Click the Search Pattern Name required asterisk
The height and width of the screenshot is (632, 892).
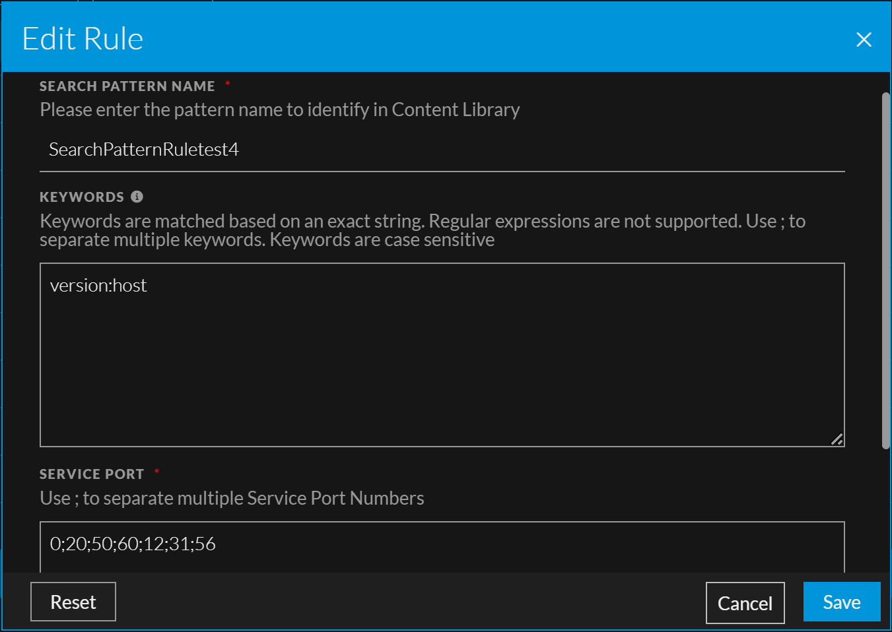point(228,84)
